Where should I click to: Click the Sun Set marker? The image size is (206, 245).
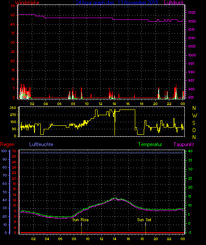pyautogui.click(x=144, y=220)
